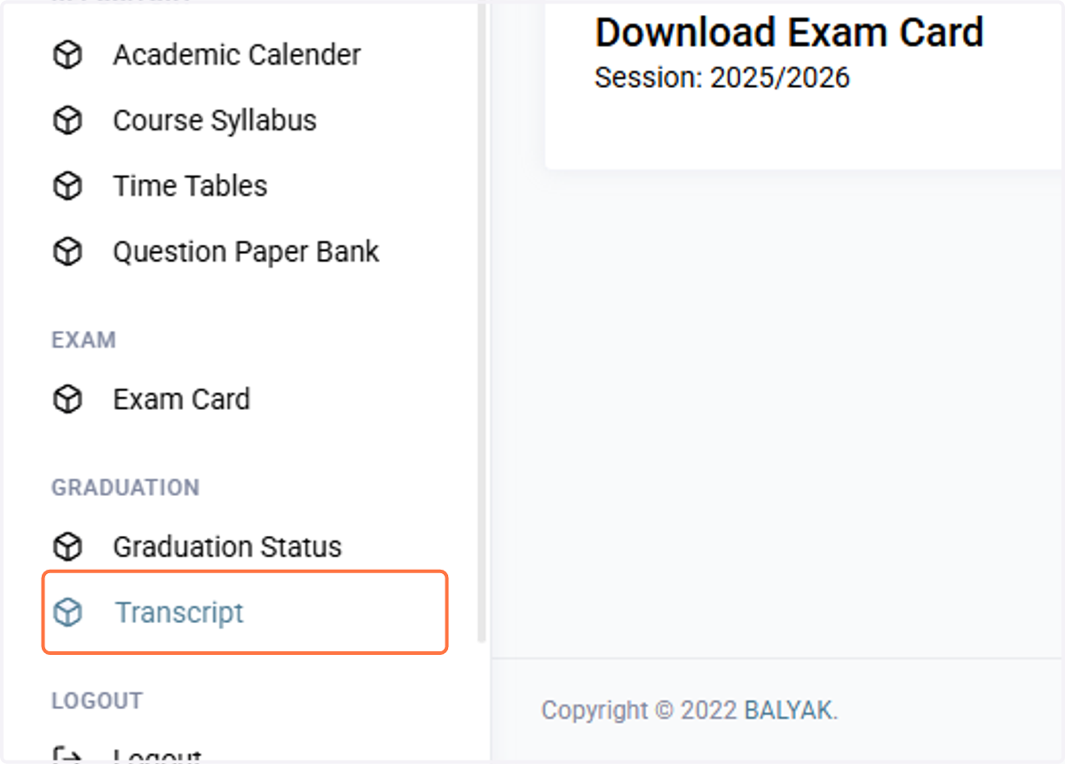
Task: View Graduation Status
Action: (227, 547)
